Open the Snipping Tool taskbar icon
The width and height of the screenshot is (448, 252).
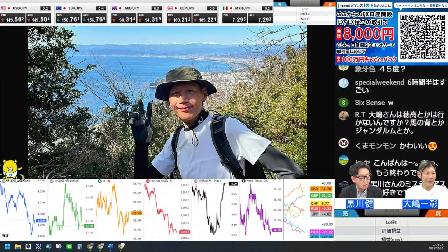point(59,246)
